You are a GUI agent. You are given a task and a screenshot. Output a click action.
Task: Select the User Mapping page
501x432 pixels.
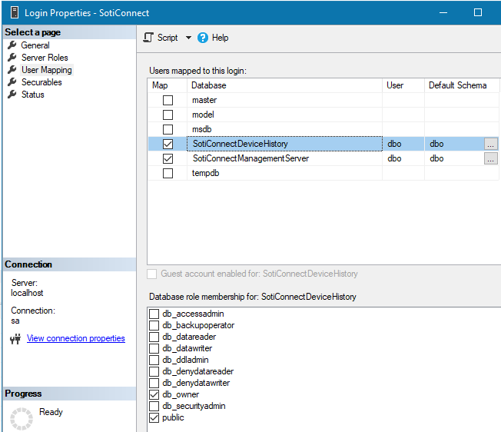pyautogui.click(x=47, y=70)
